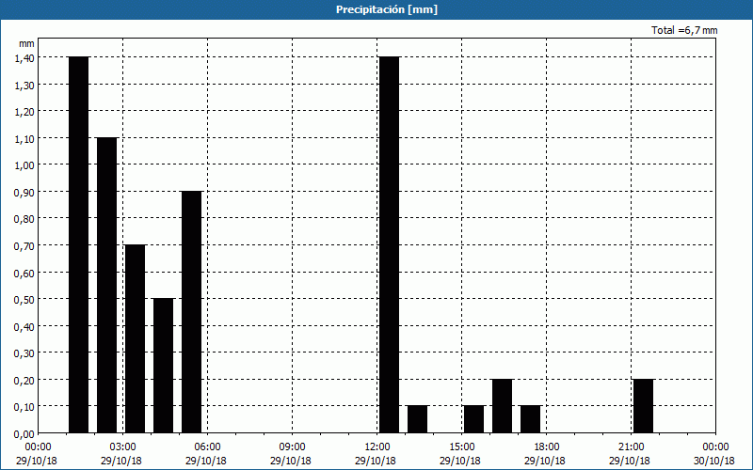753x470 pixels.
Task: Select the 0,10 mm bar after 13:00
Action: coord(417,419)
